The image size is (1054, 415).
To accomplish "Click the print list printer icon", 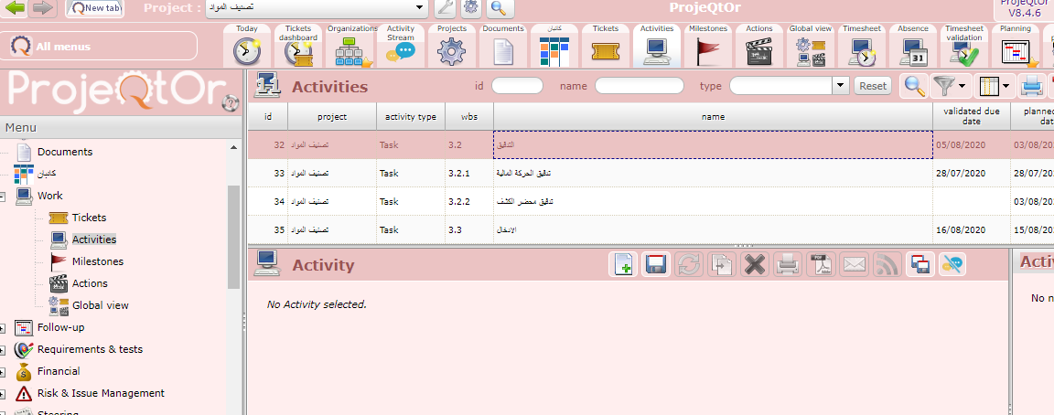I will click(x=1032, y=86).
